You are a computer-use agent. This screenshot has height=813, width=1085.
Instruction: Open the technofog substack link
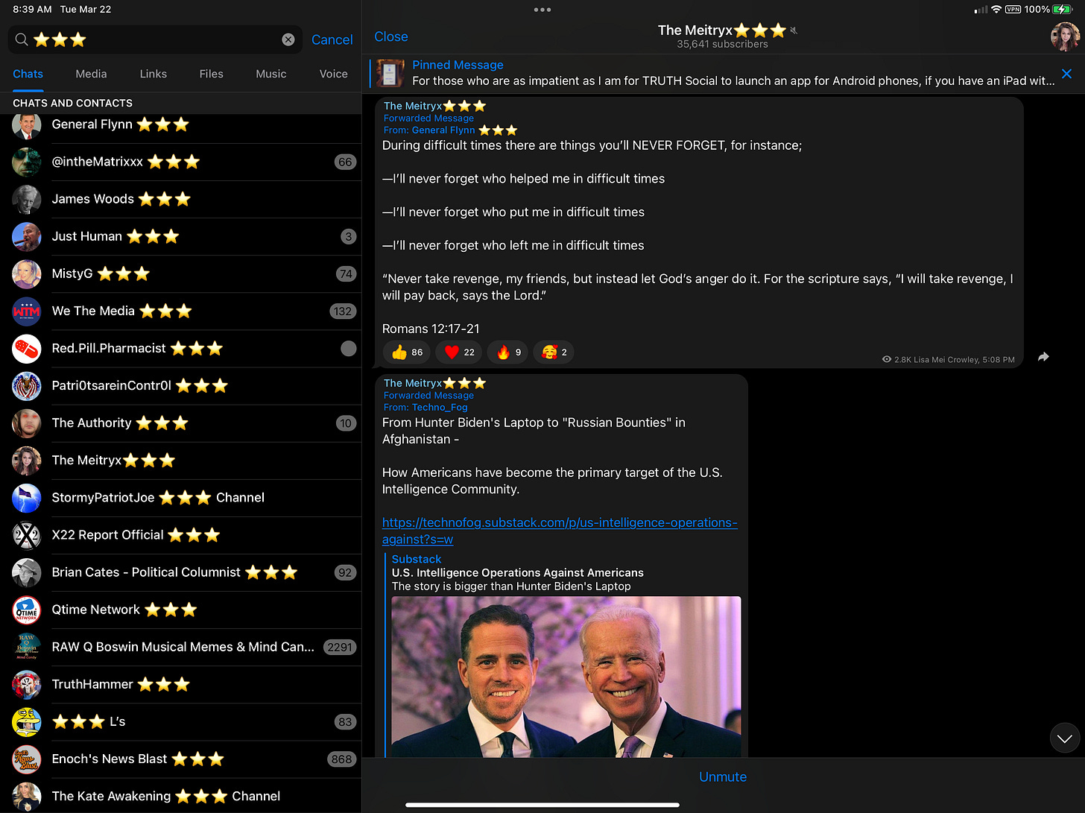pyautogui.click(x=559, y=531)
